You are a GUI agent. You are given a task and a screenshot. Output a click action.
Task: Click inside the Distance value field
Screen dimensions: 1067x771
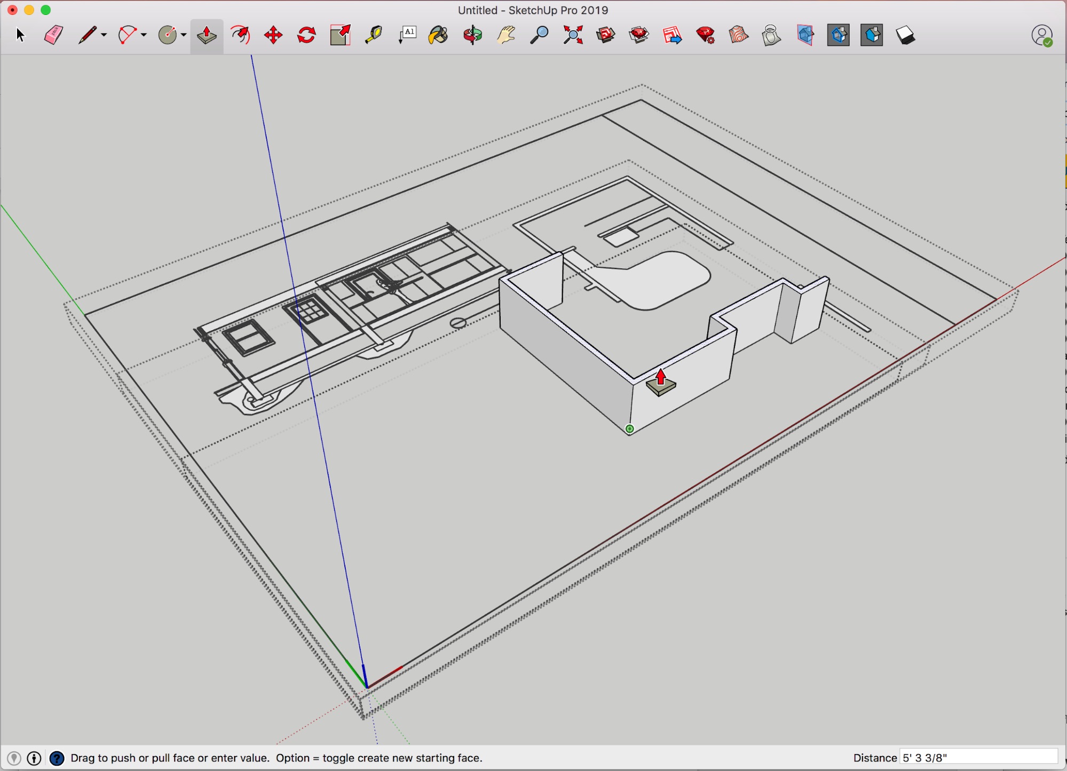979,757
